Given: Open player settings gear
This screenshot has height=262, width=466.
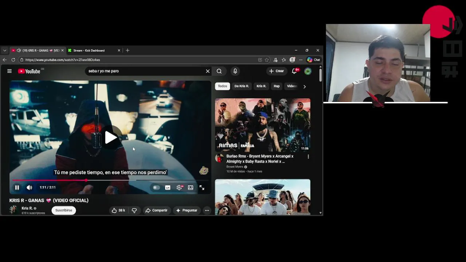Looking at the screenshot, I should [179, 187].
